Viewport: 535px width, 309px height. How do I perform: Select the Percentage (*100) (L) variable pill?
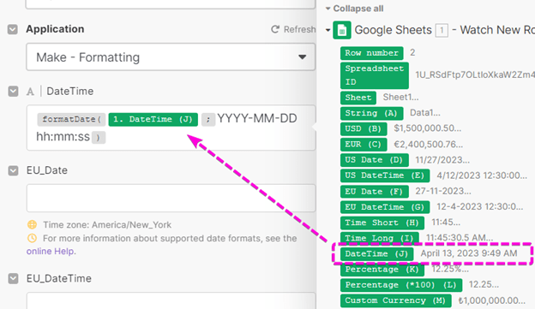(401, 285)
